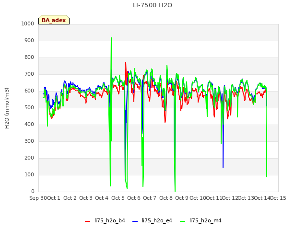The height and width of the screenshot is (230, 307).
Task: Click the 0 y-axis tick label
Action: point(33,192)
